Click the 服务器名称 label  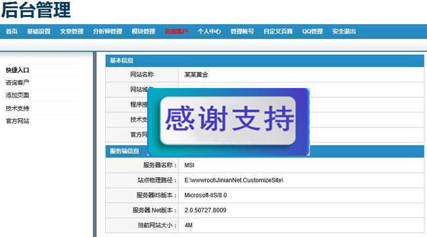tap(160, 165)
